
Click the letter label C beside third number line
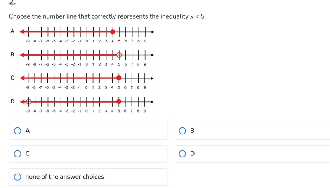tap(12, 78)
